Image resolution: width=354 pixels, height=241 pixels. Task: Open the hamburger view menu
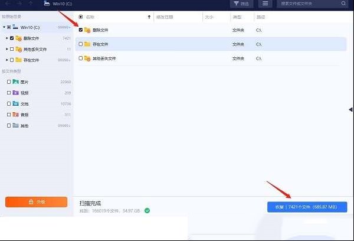click(x=265, y=4)
